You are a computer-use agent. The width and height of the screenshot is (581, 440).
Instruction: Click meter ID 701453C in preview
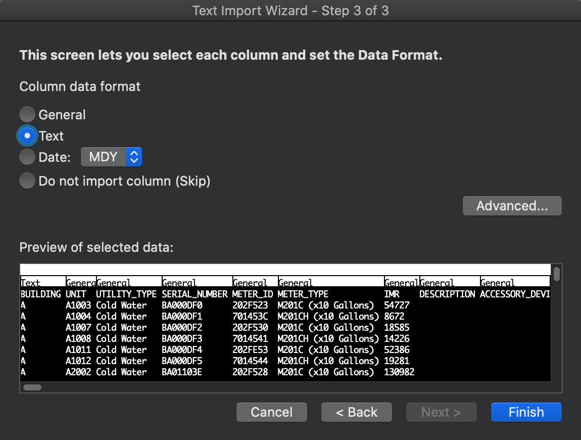point(250,317)
